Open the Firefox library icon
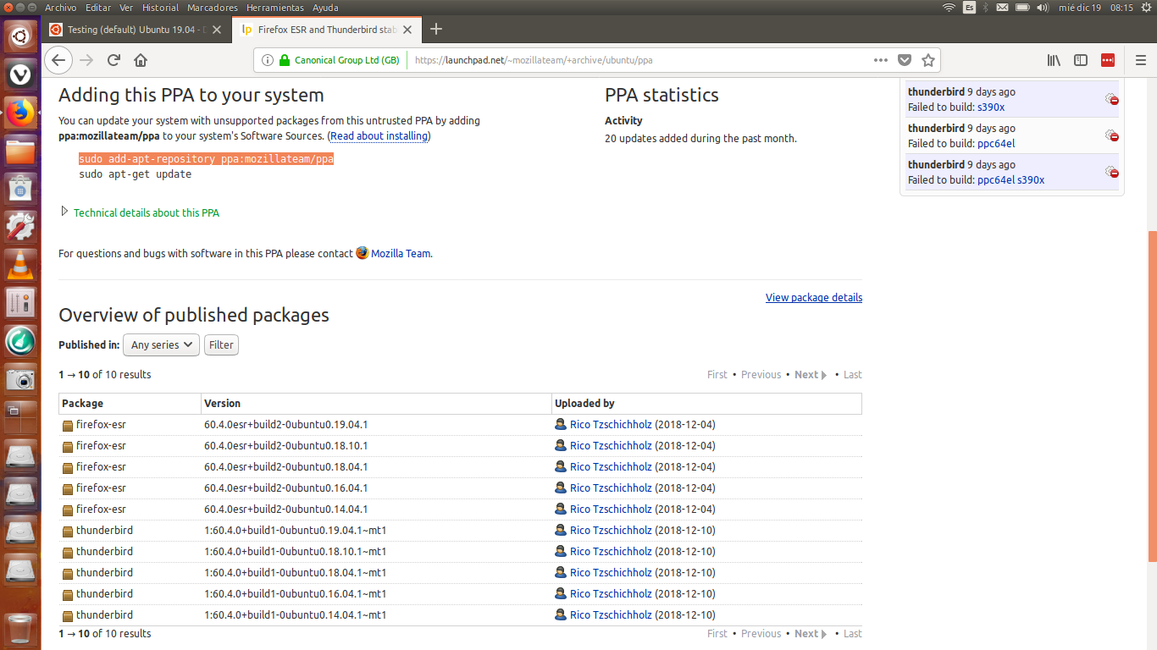 tap(1054, 60)
